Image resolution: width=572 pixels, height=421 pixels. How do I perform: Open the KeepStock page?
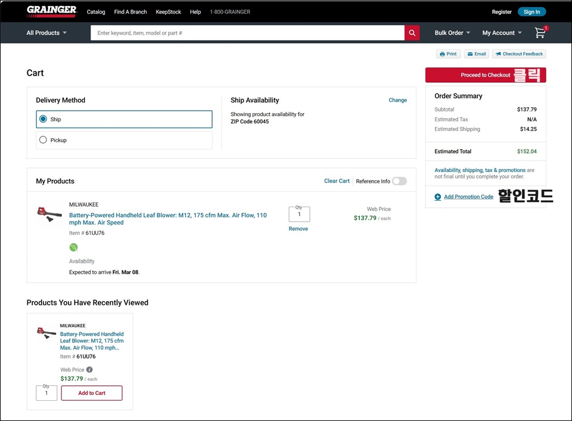168,12
